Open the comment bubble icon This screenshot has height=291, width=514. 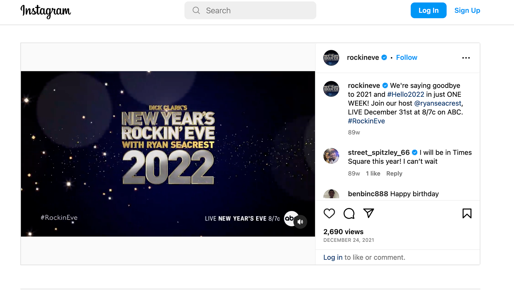[x=349, y=214]
